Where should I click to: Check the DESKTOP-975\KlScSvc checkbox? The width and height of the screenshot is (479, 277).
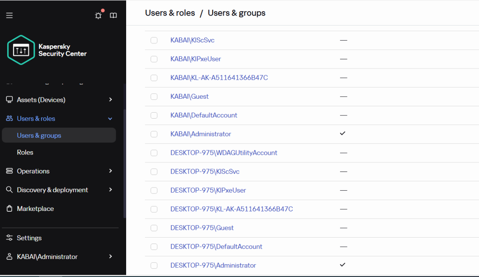(154, 172)
